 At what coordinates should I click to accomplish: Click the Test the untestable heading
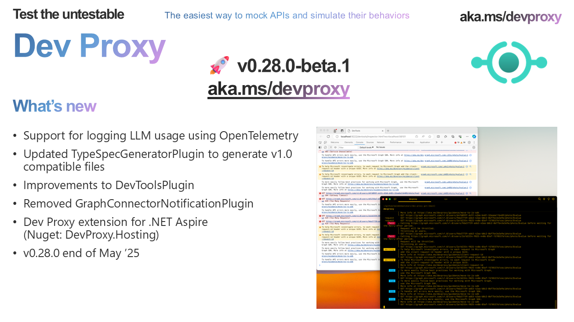(x=69, y=14)
